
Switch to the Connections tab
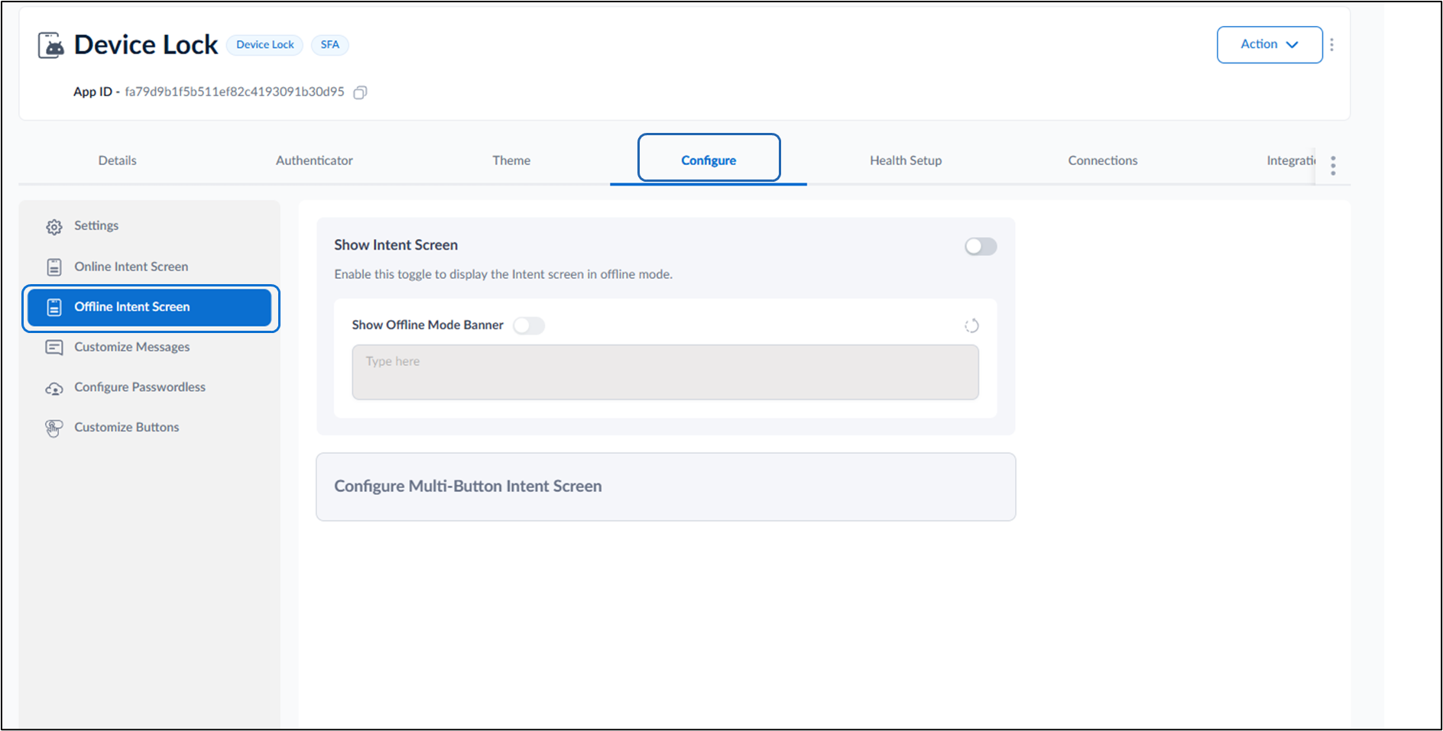(1103, 160)
